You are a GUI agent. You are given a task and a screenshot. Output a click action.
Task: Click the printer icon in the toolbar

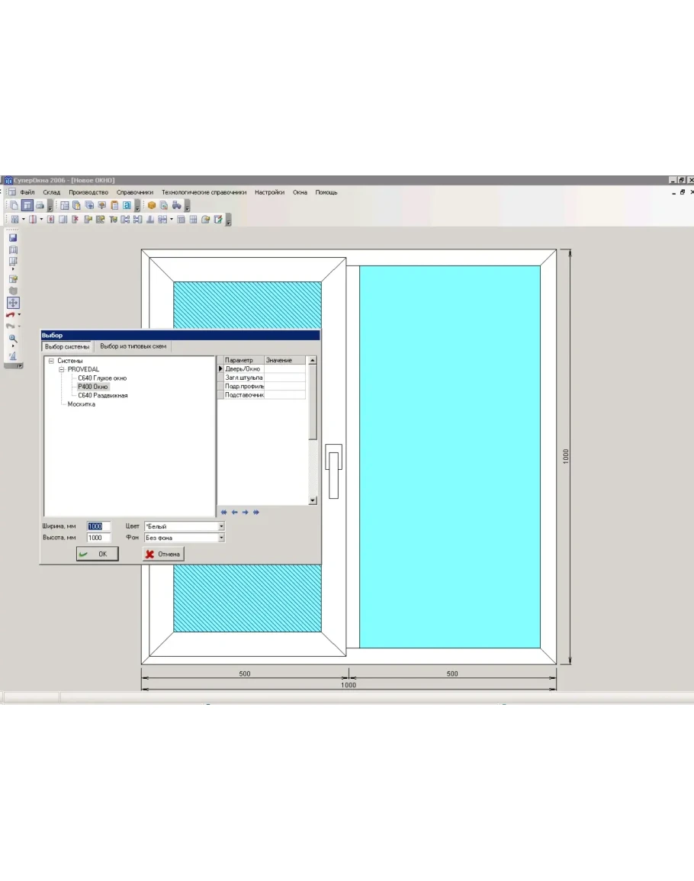[x=39, y=205]
